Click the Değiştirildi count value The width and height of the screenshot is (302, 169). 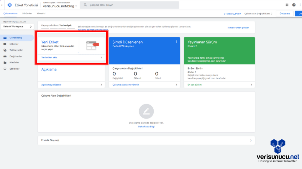coord(114,74)
